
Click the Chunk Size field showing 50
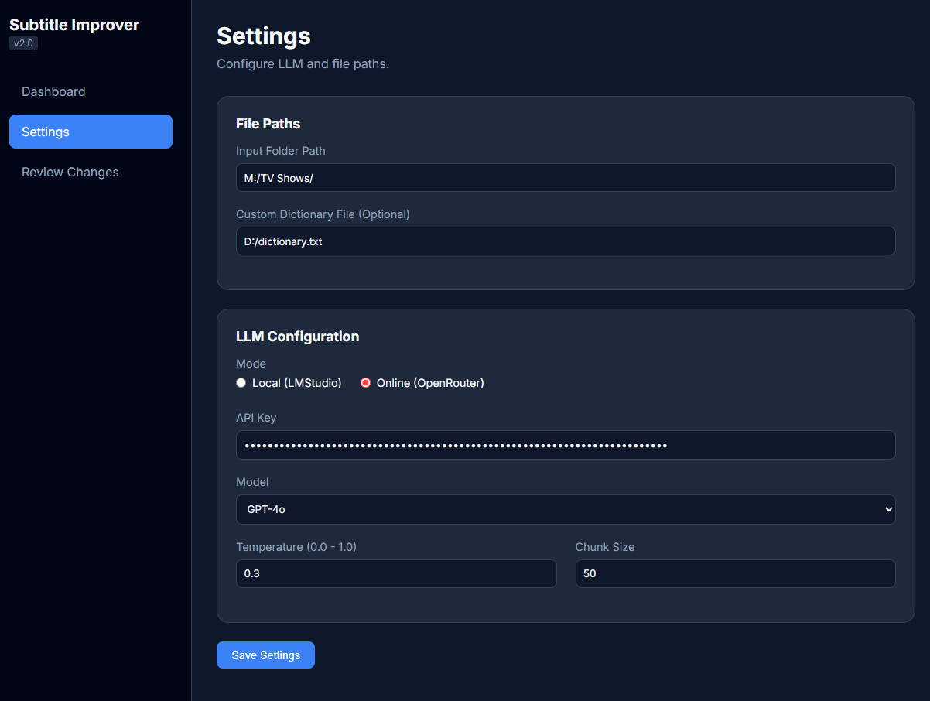[x=735, y=574]
